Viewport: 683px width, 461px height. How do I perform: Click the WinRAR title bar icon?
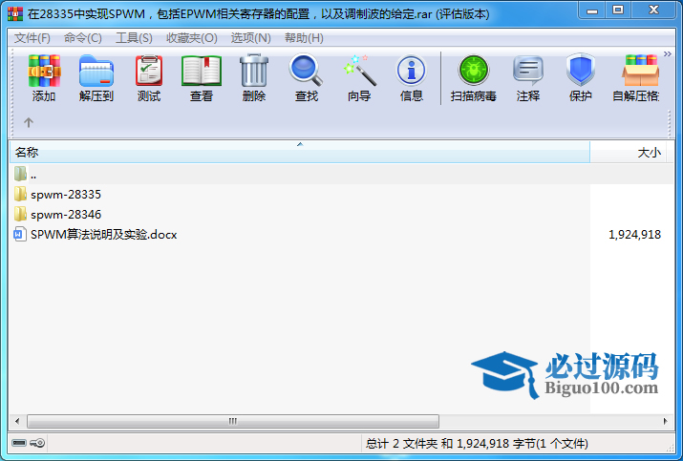(15, 14)
